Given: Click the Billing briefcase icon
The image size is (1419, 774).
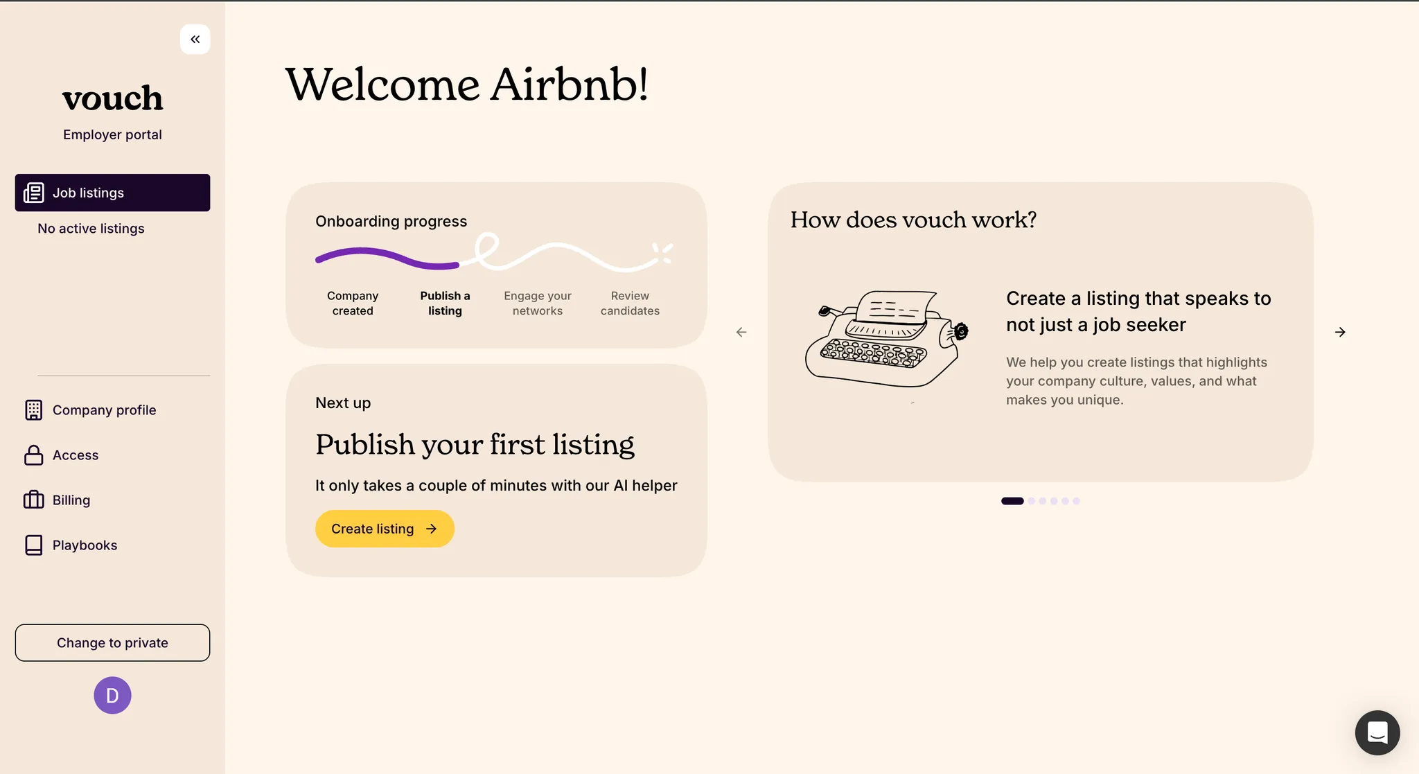Looking at the screenshot, I should click(33, 500).
